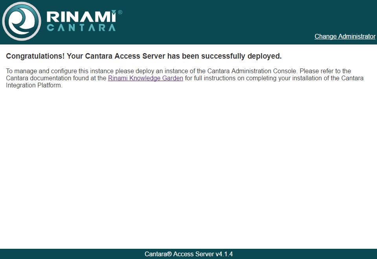Viewport: 377px width, 259px height.
Task: Click the "Cantara®" word in the footer
Action: pyautogui.click(x=158, y=254)
